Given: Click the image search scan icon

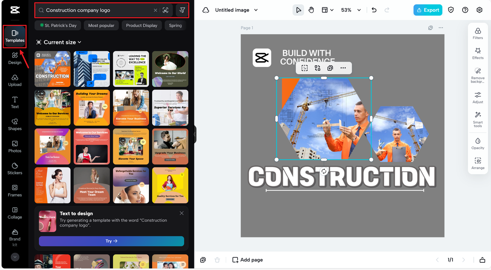Looking at the screenshot, I should point(165,10).
